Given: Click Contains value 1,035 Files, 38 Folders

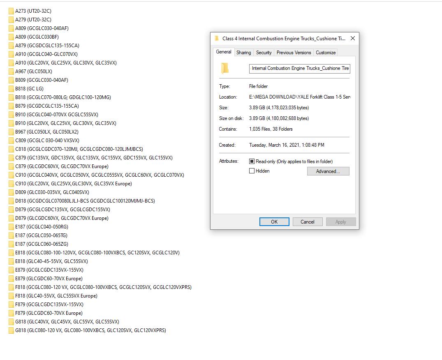Looking at the screenshot, I should [271, 129].
